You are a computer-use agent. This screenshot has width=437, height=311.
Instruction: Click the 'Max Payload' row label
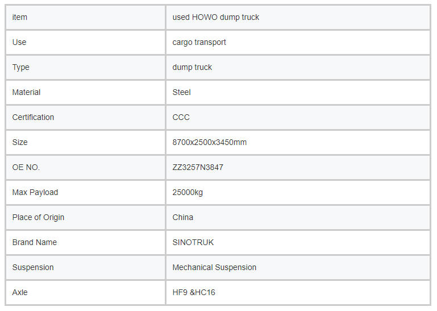click(x=35, y=192)
